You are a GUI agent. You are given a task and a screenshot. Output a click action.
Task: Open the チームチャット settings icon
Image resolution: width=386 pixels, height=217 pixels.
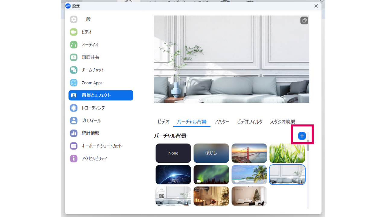[74, 70]
